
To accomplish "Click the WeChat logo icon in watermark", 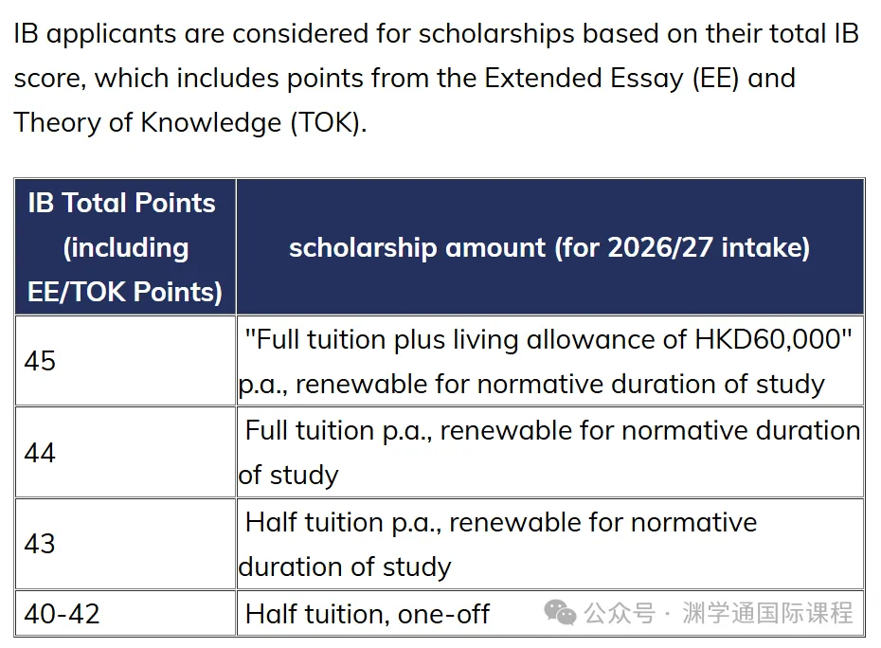I will tap(560, 613).
